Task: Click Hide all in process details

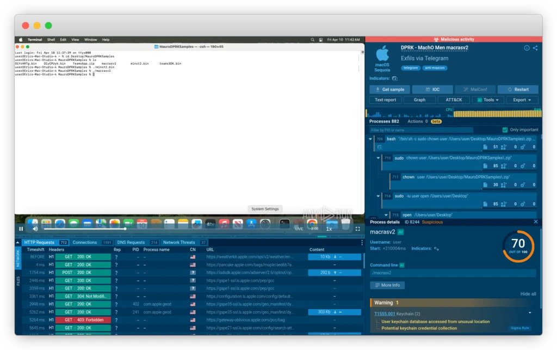Action: tap(528, 294)
